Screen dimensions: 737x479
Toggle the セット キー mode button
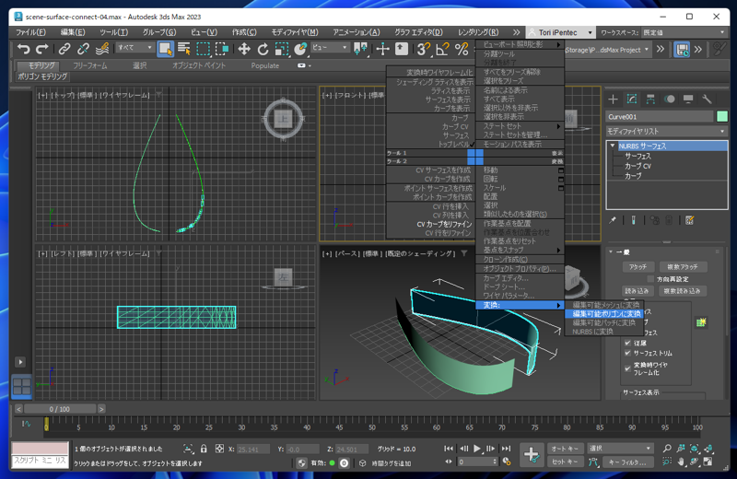pos(565,461)
